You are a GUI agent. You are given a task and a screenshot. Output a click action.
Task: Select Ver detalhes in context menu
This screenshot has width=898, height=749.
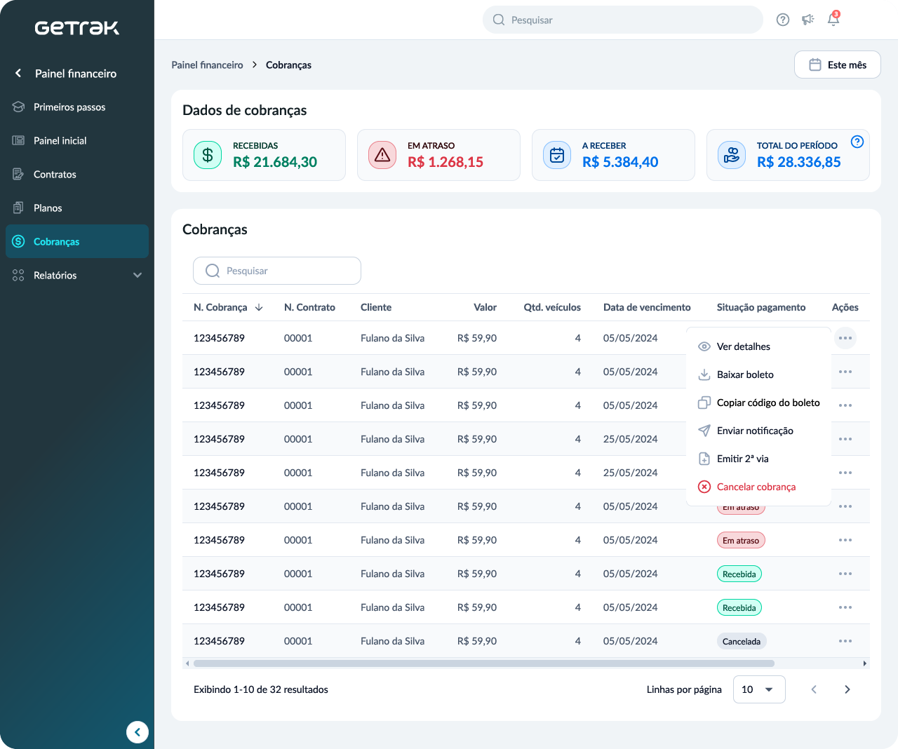pyautogui.click(x=743, y=346)
